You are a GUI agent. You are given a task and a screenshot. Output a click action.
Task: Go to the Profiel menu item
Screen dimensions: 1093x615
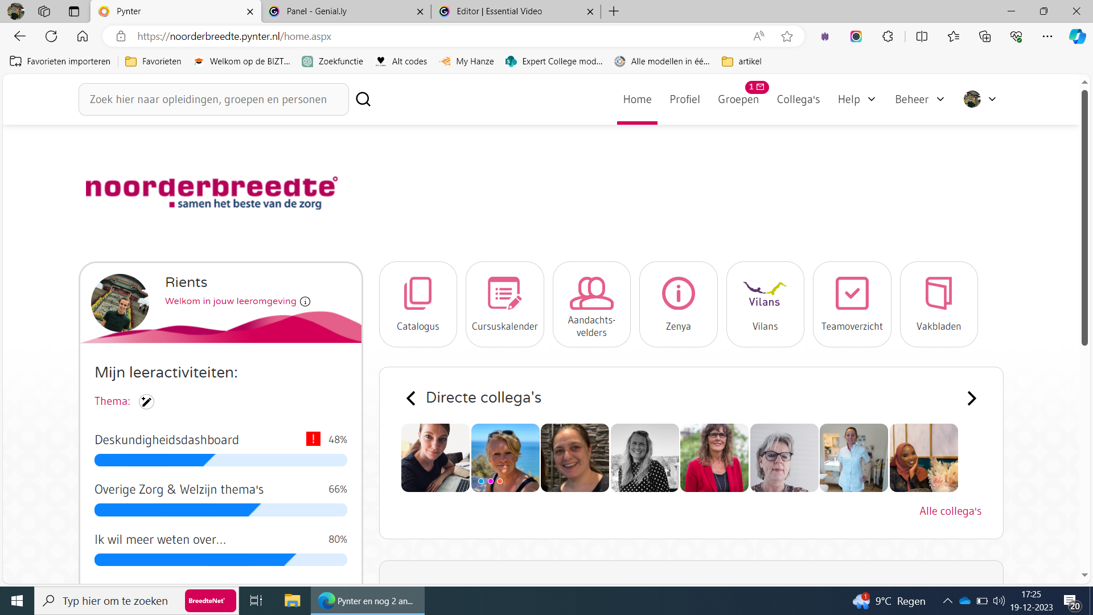[684, 100]
